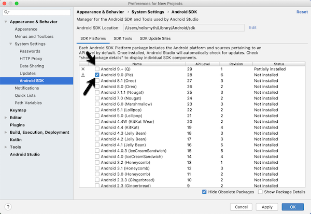Image resolution: width=311 pixels, height=214 pixels.
Task: Open the SDK Update Sites tab
Action: [155, 38]
